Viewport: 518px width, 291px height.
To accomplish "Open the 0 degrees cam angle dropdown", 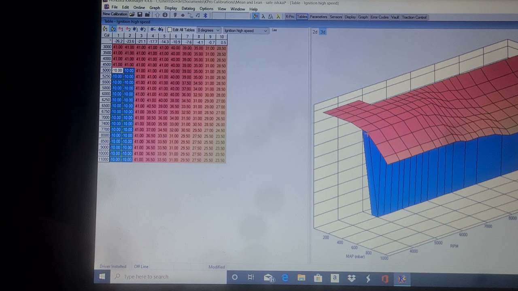I will click(x=209, y=30).
